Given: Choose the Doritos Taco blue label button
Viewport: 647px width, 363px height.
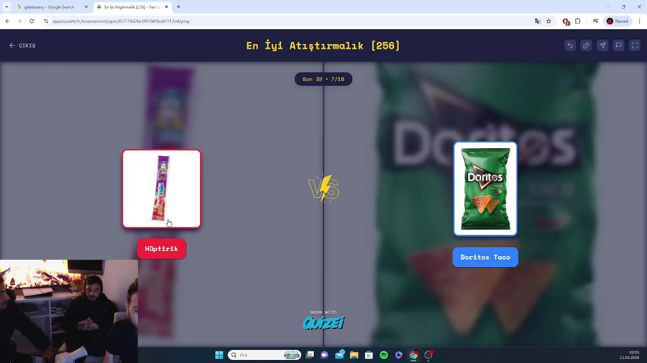Looking at the screenshot, I should click(485, 257).
